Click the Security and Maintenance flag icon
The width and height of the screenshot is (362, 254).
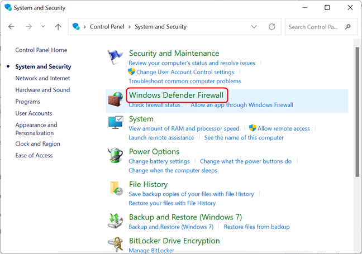pyautogui.click(x=115, y=57)
